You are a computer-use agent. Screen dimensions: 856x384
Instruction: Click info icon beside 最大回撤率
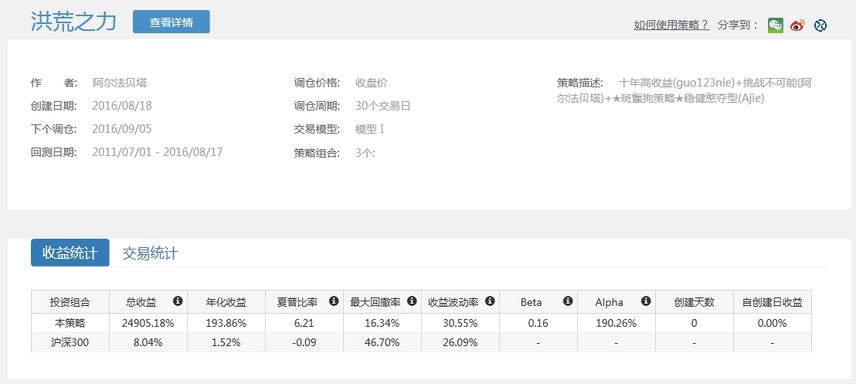pos(412,301)
